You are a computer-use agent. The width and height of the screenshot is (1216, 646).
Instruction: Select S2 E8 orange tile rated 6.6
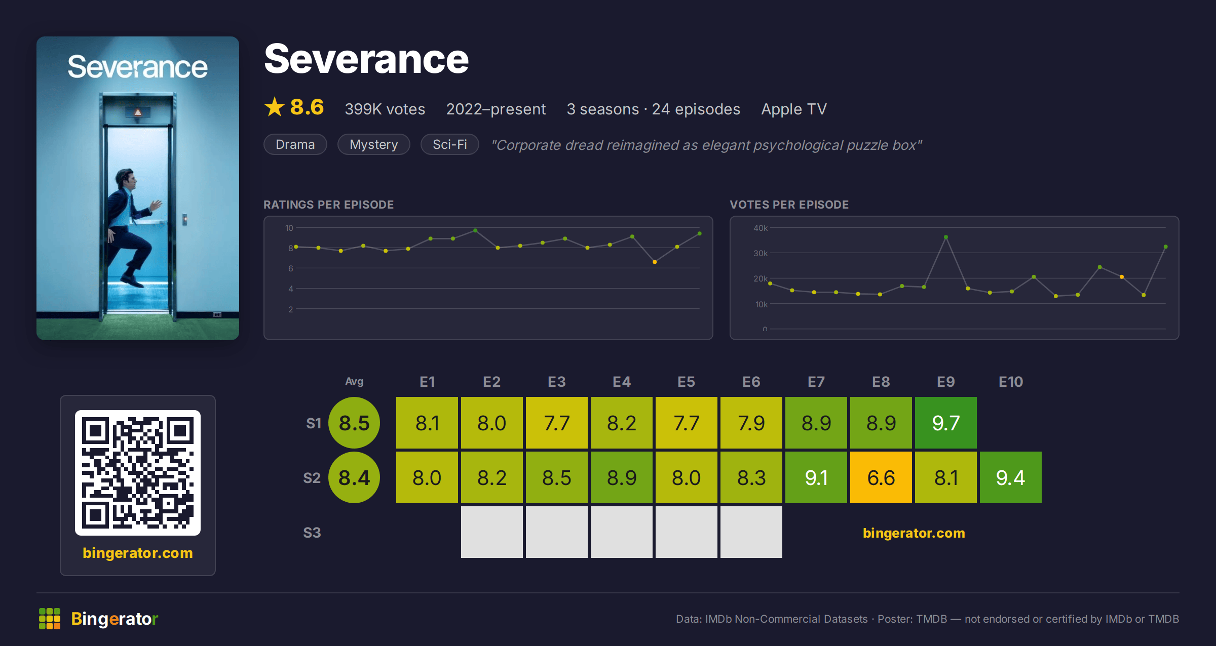[x=881, y=477]
